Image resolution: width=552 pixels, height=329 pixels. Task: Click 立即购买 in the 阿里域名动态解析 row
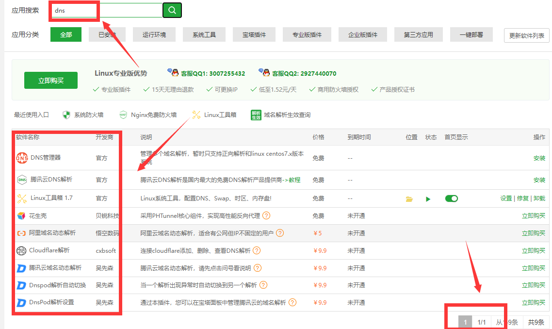(x=534, y=233)
